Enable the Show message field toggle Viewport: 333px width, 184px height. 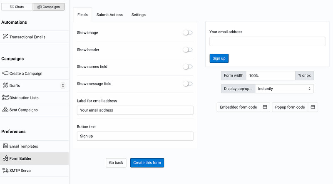point(188,84)
